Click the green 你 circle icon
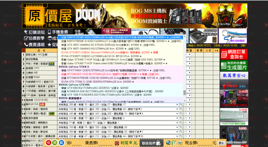The width and height of the screenshot is (268, 147). pyautogui.click(x=55, y=143)
